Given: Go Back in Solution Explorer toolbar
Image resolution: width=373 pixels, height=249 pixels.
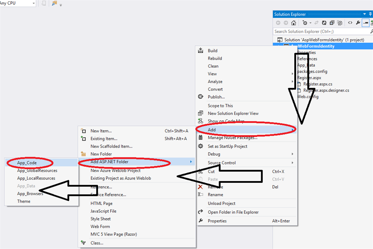Looking at the screenshot, I should pyautogui.click(x=278, y=23).
